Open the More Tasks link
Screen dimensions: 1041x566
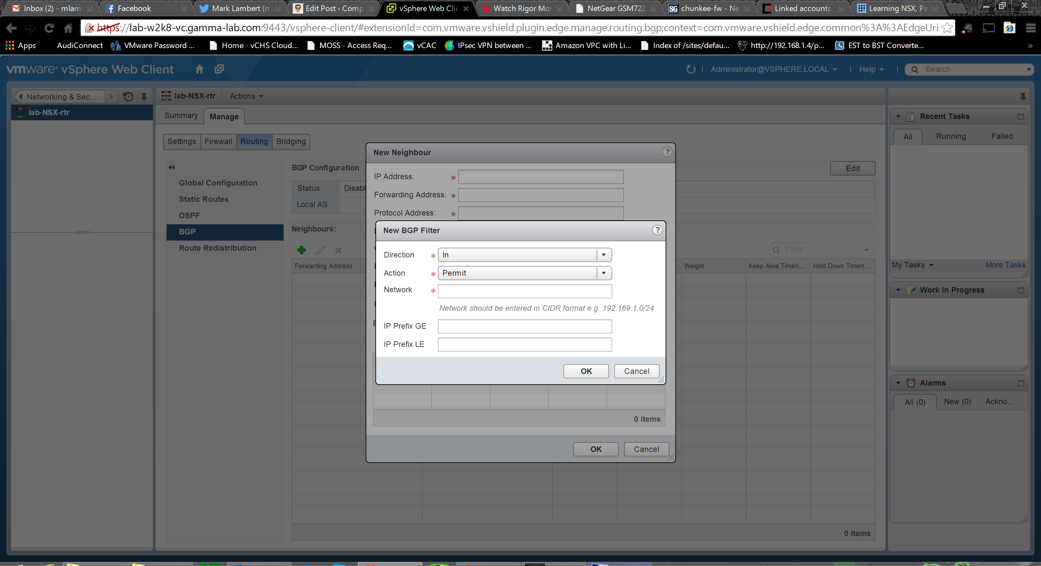tap(1005, 265)
